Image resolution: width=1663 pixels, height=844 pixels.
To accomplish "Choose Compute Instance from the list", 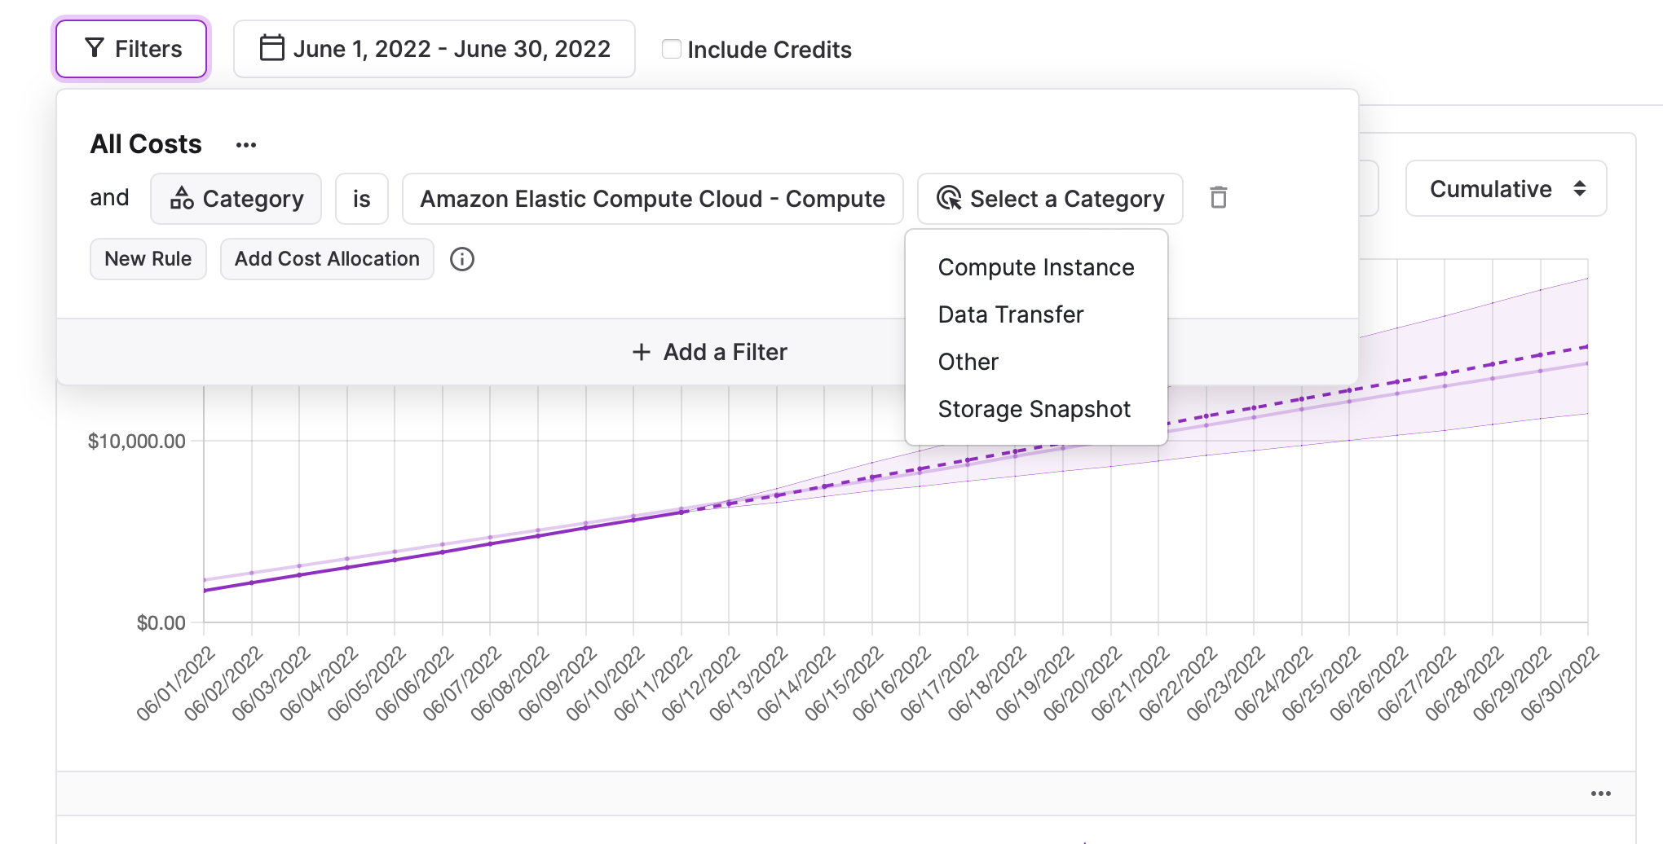I will tap(1036, 267).
